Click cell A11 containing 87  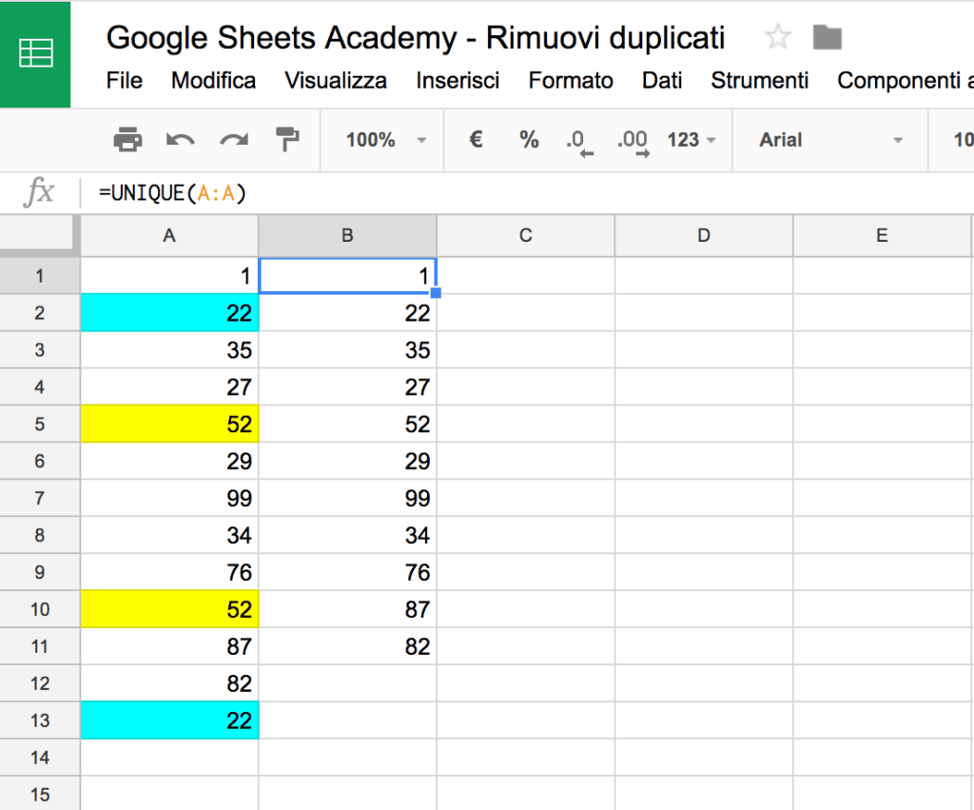(x=169, y=646)
